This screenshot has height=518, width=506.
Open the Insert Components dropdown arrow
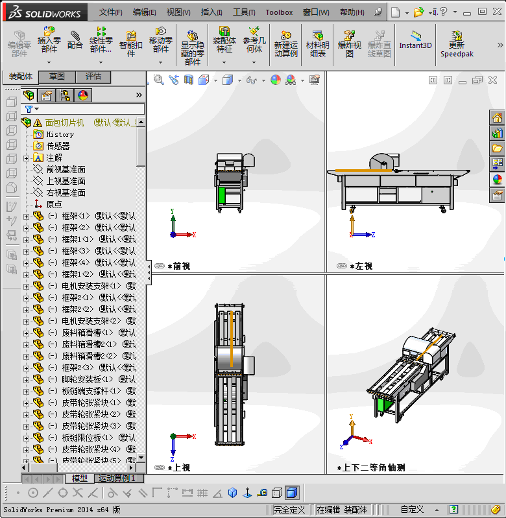[49, 62]
